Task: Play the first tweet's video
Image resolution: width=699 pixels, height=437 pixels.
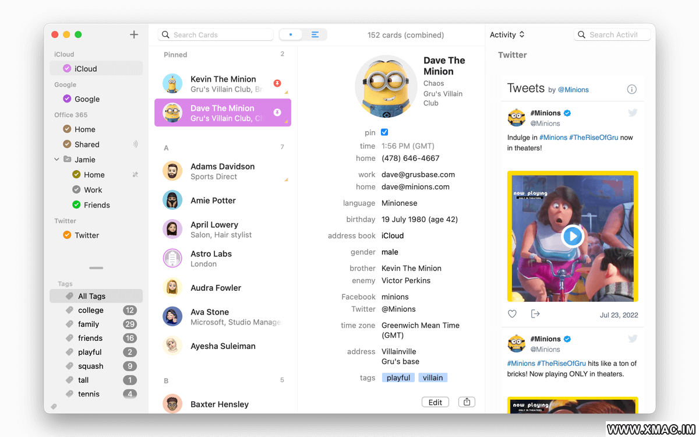Action: (x=573, y=236)
